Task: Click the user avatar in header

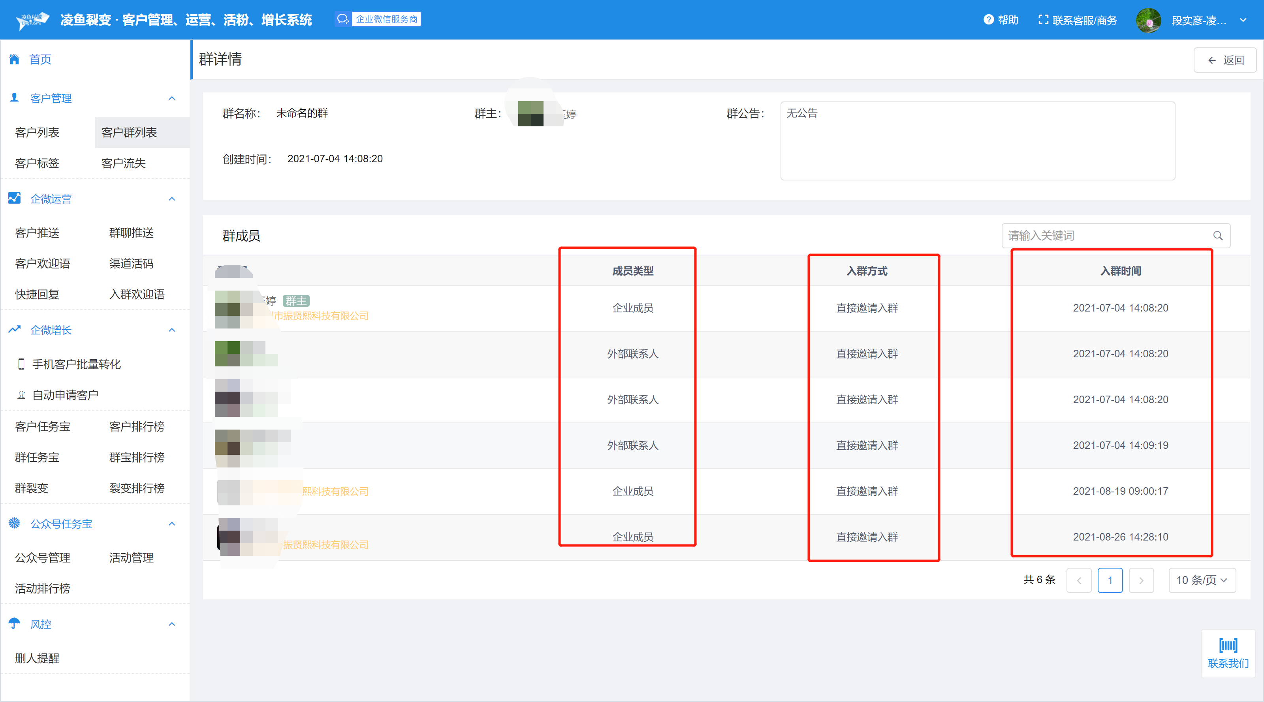Action: [x=1148, y=20]
